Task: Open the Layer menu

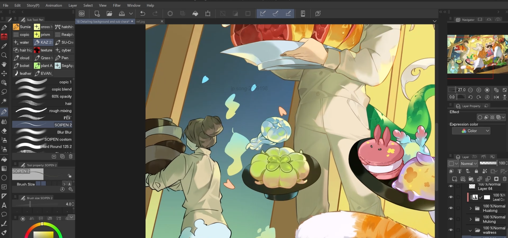Action: (x=73, y=6)
